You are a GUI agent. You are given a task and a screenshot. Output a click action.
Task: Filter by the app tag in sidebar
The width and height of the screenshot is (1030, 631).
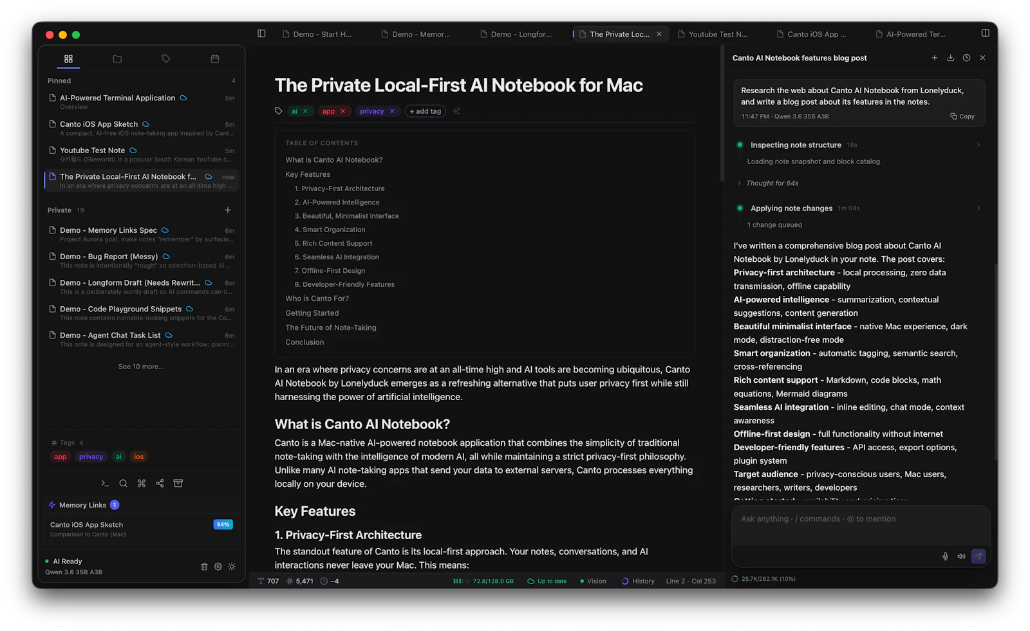pos(61,457)
